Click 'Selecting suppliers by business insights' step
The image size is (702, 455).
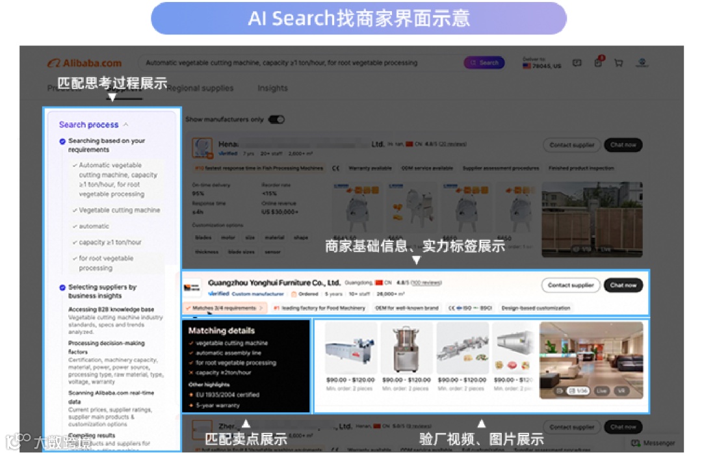102,292
